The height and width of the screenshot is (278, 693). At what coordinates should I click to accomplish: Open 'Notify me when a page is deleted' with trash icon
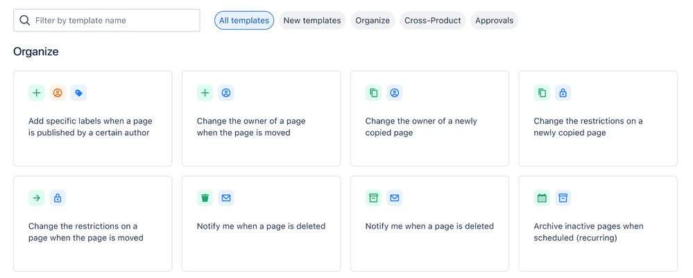tap(262, 224)
